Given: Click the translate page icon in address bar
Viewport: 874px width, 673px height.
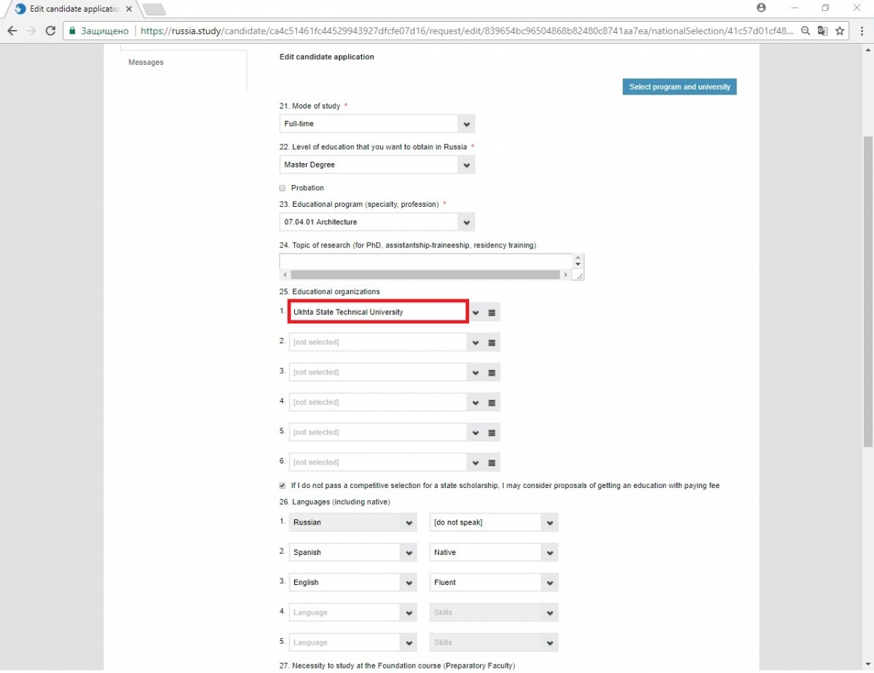Looking at the screenshot, I should (x=822, y=31).
